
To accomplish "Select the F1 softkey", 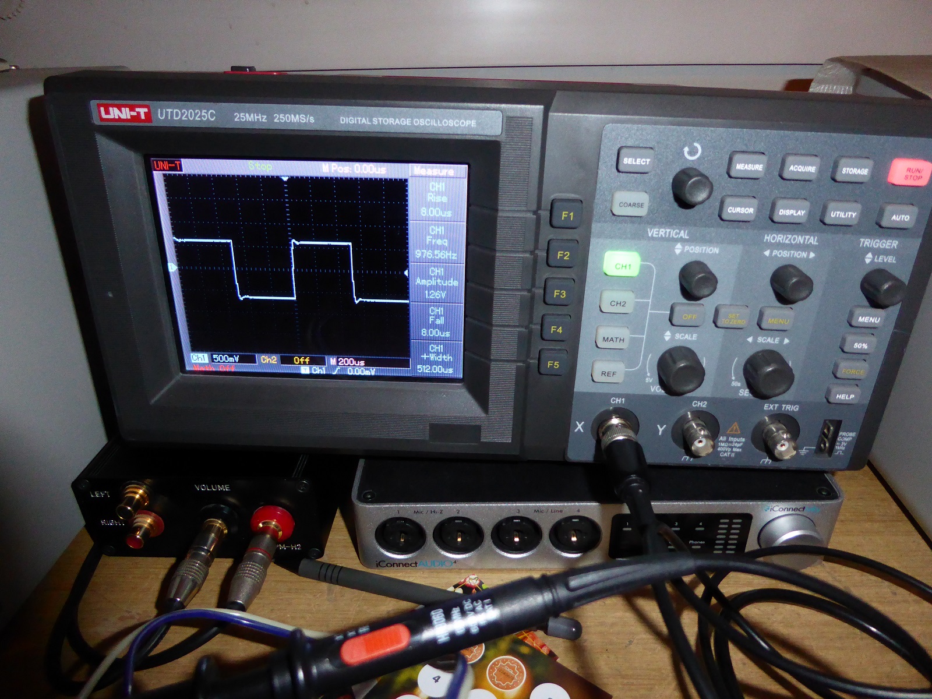I will click(566, 215).
